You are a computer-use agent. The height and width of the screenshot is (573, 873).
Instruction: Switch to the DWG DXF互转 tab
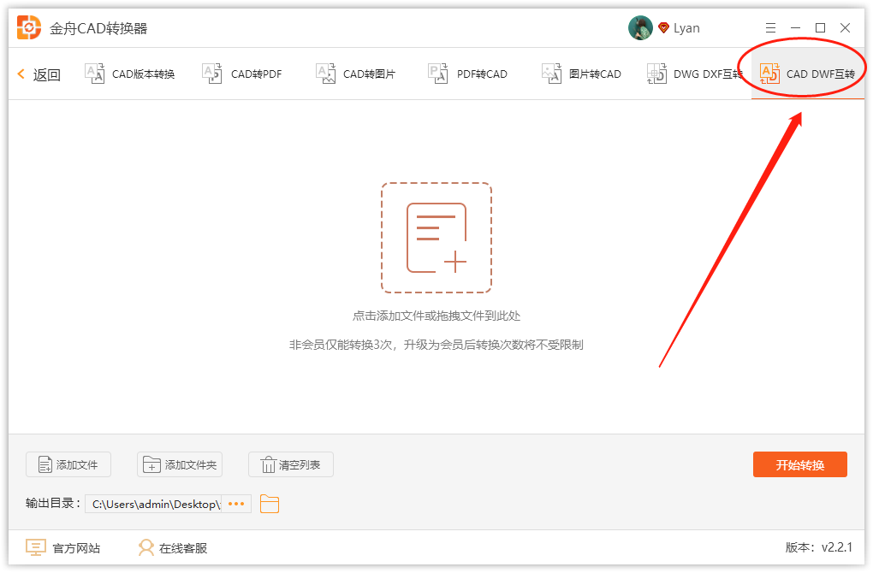coord(694,74)
